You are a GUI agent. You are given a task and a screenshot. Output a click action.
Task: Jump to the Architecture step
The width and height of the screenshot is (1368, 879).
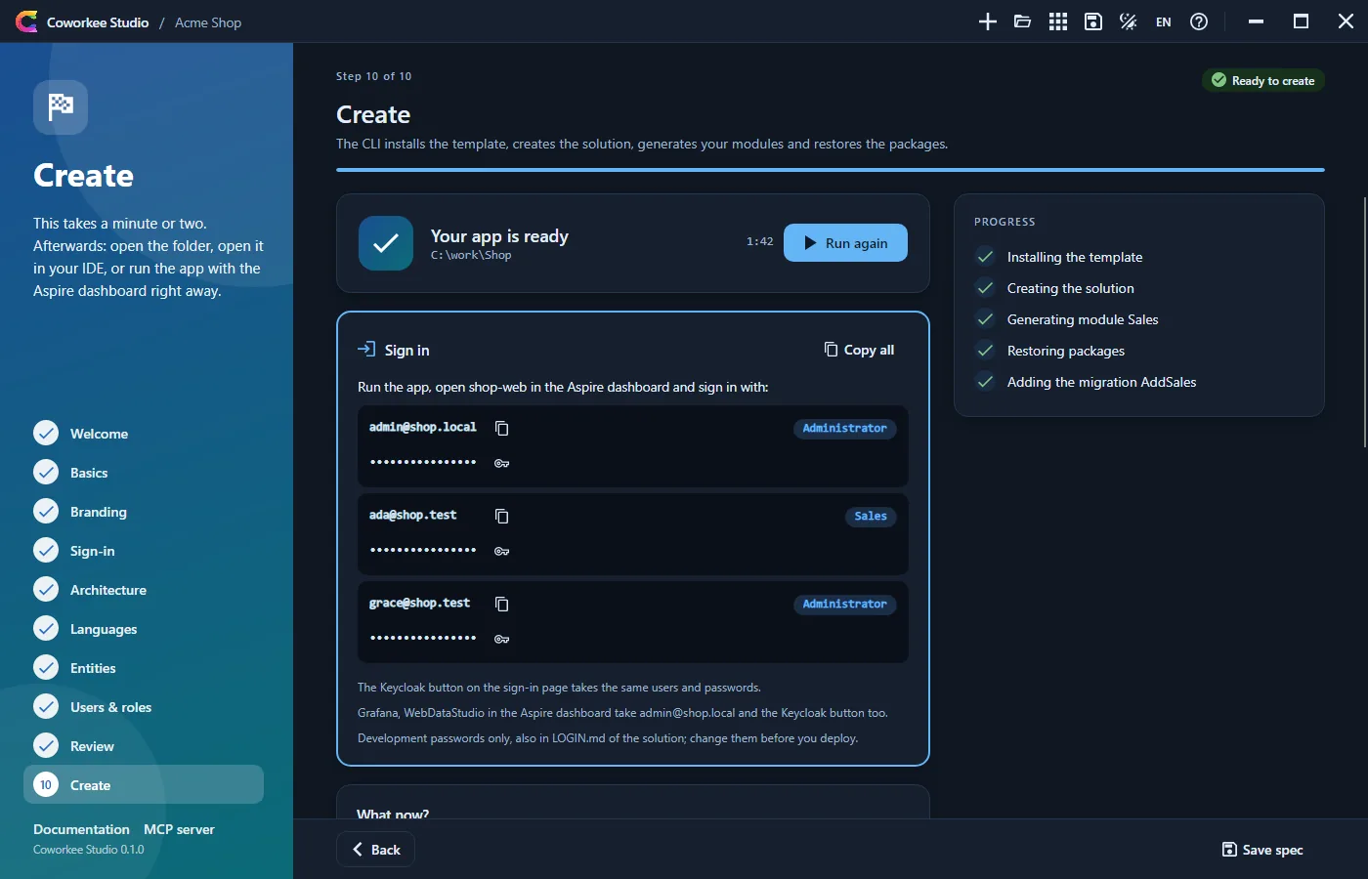pyautogui.click(x=144, y=589)
